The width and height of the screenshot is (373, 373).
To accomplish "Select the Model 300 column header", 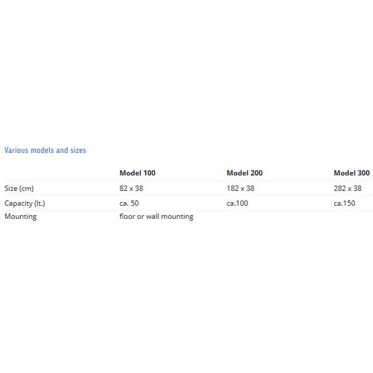I will point(352,173).
